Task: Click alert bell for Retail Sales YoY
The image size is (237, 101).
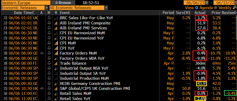Action: coord(49,99)
